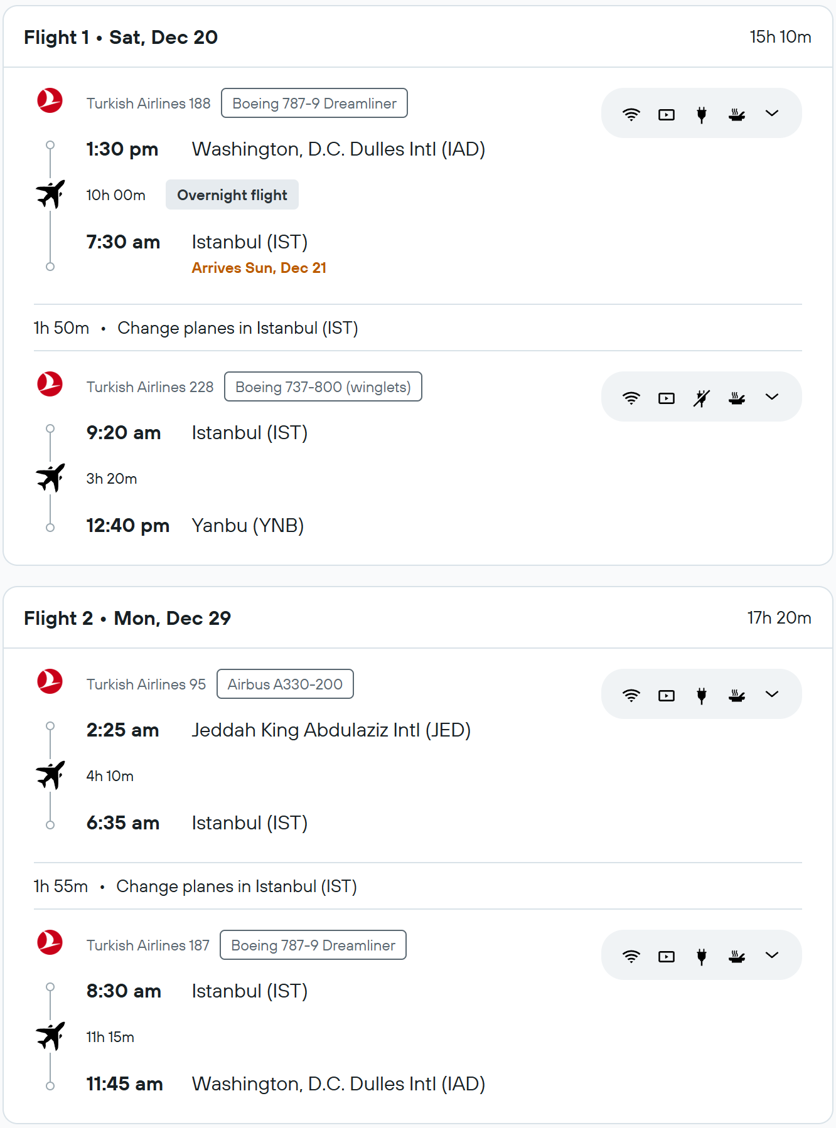This screenshot has height=1128, width=836.
Task: Click the Boeing 787-9 Dreamliner tag on flight 188
Action: click(314, 104)
